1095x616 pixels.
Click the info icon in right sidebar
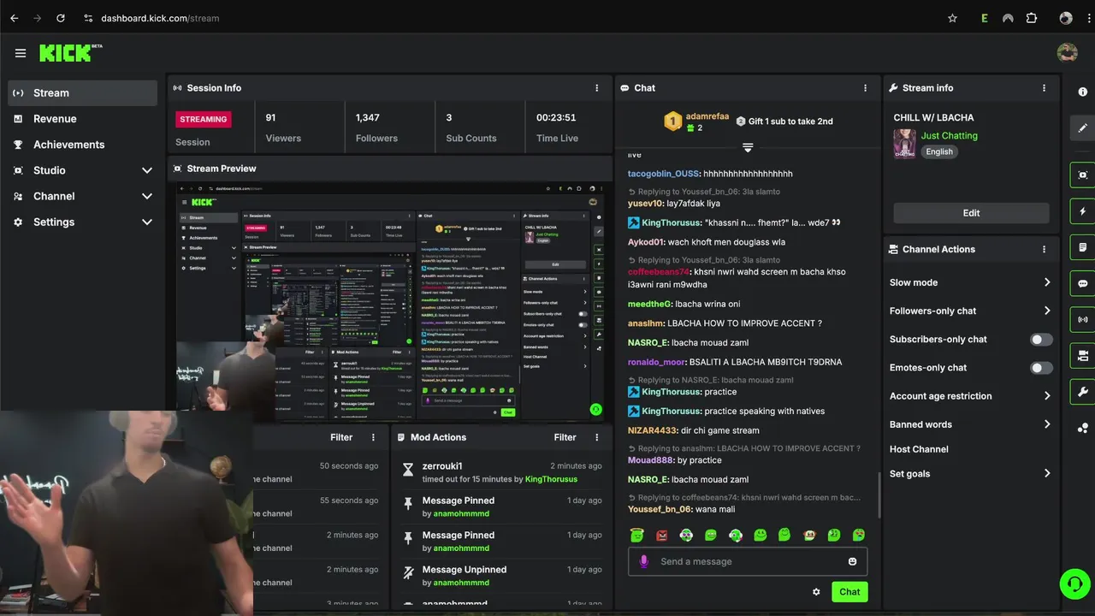click(1083, 92)
